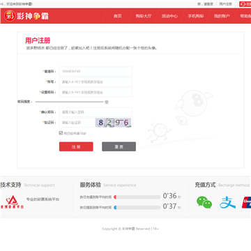Select the Alipay recharge icon
Image resolution: width=251 pixels, height=251 pixels.
coord(227,202)
